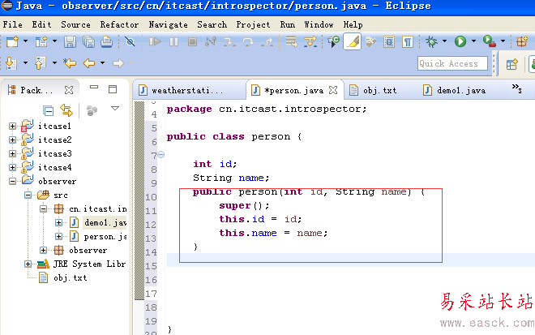Expand the itcase2 project
Viewport: 535px width, 335px height.
(x=13, y=140)
